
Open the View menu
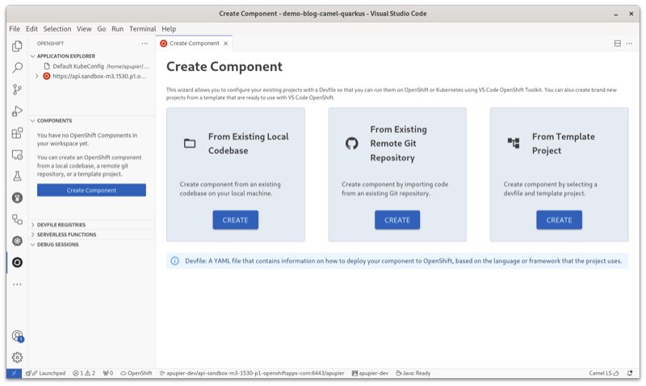coord(84,29)
